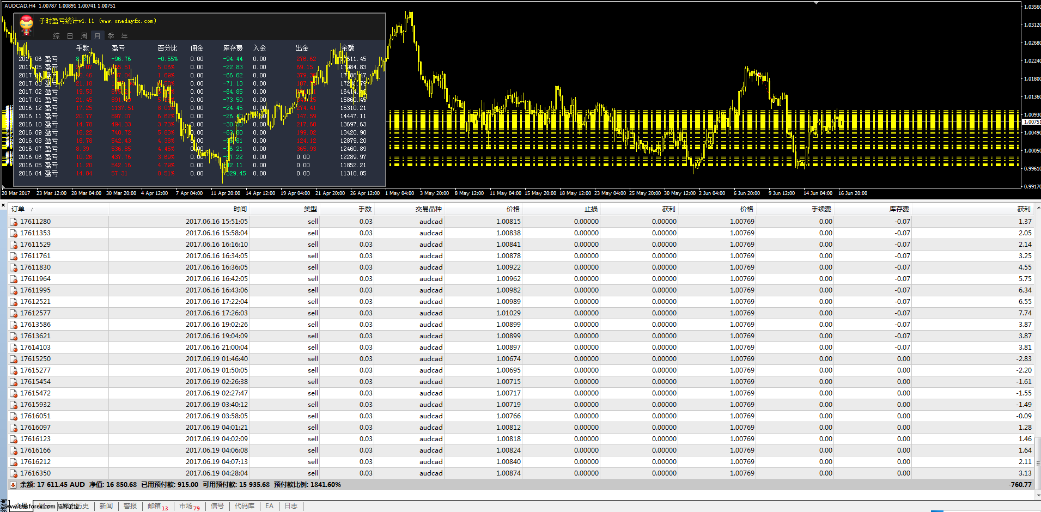Open the 代码库 code base tab
The image size is (1041, 512).
[x=245, y=506]
